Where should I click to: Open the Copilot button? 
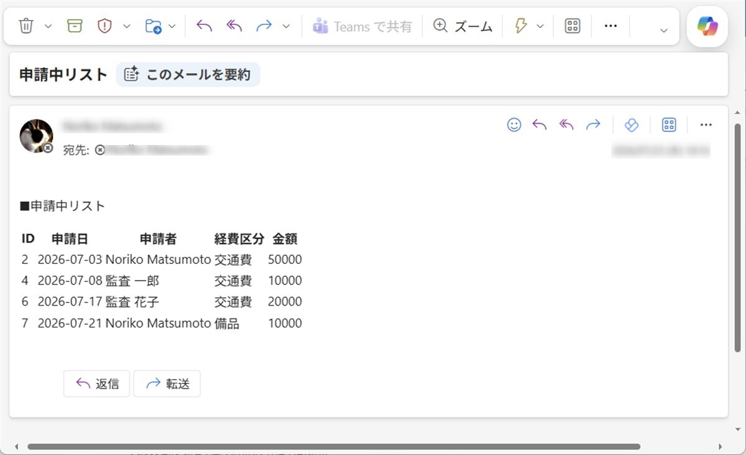click(707, 27)
